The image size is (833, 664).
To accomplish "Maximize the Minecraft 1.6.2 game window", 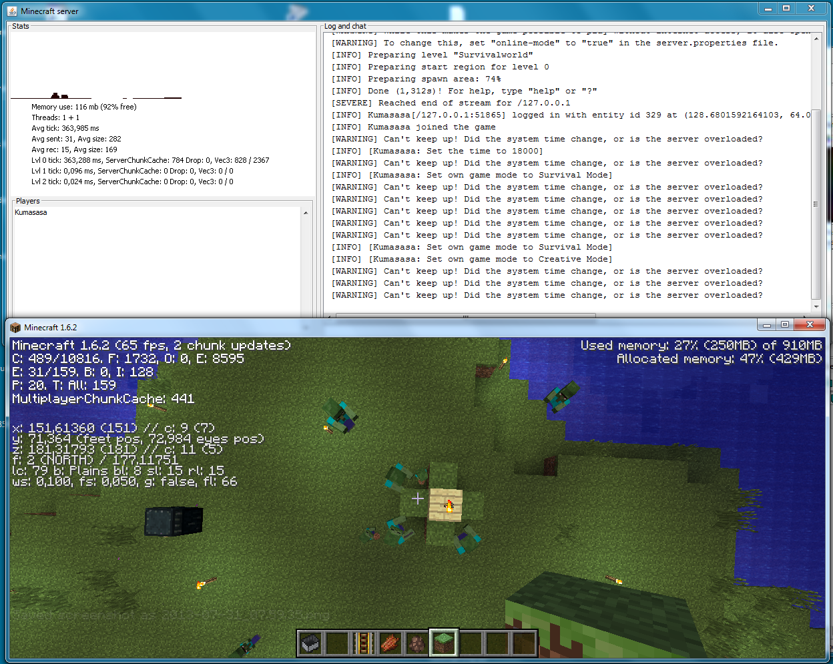I will [x=785, y=324].
